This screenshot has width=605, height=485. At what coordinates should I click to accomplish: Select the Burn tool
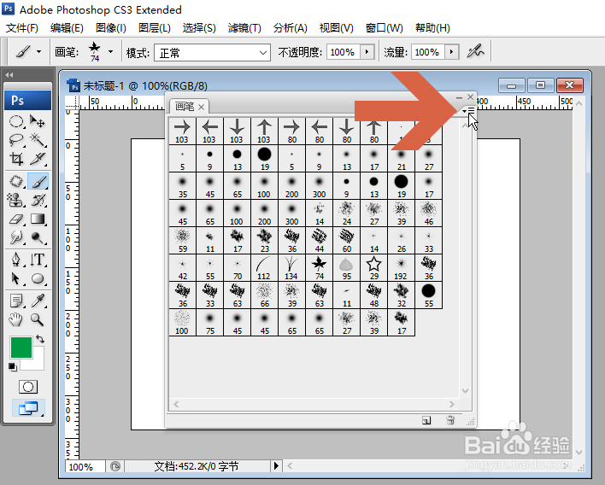coord(38,237)
